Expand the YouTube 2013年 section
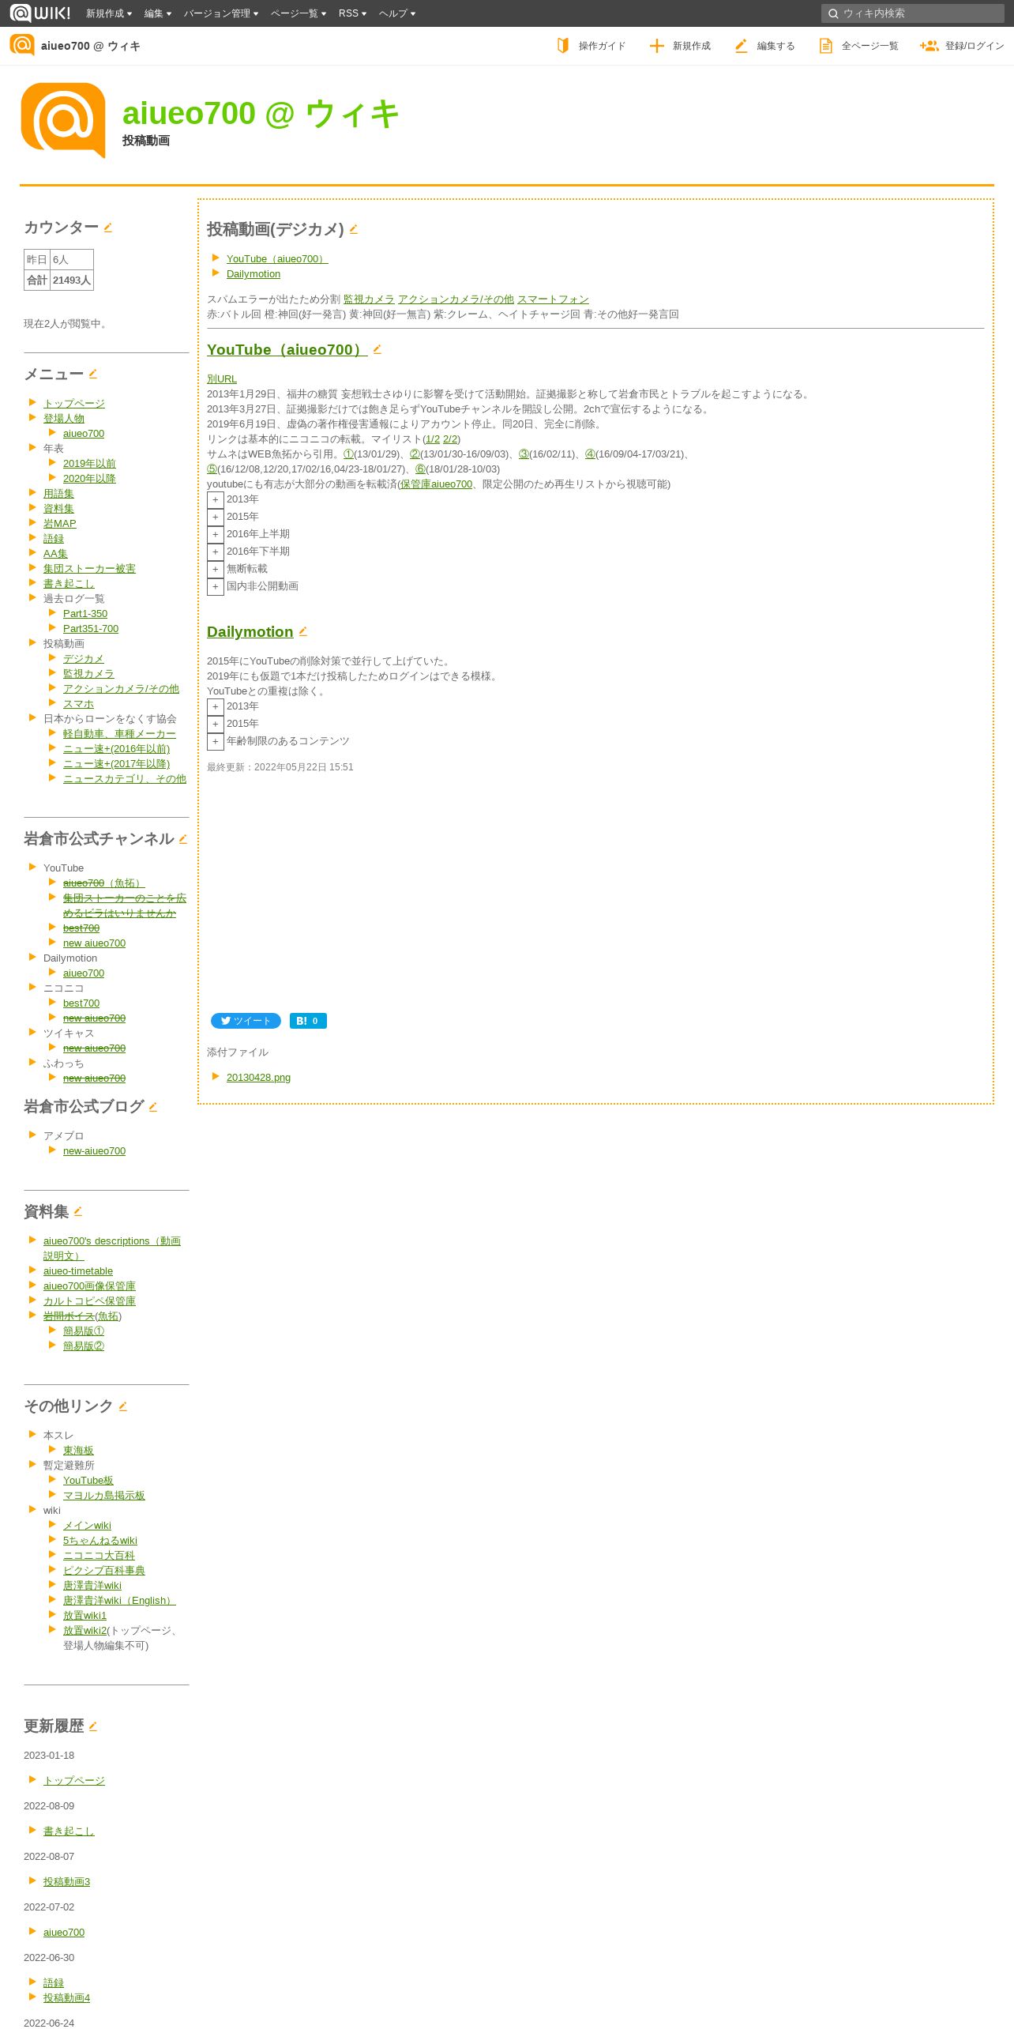1014x2029 pixels. 215,500
